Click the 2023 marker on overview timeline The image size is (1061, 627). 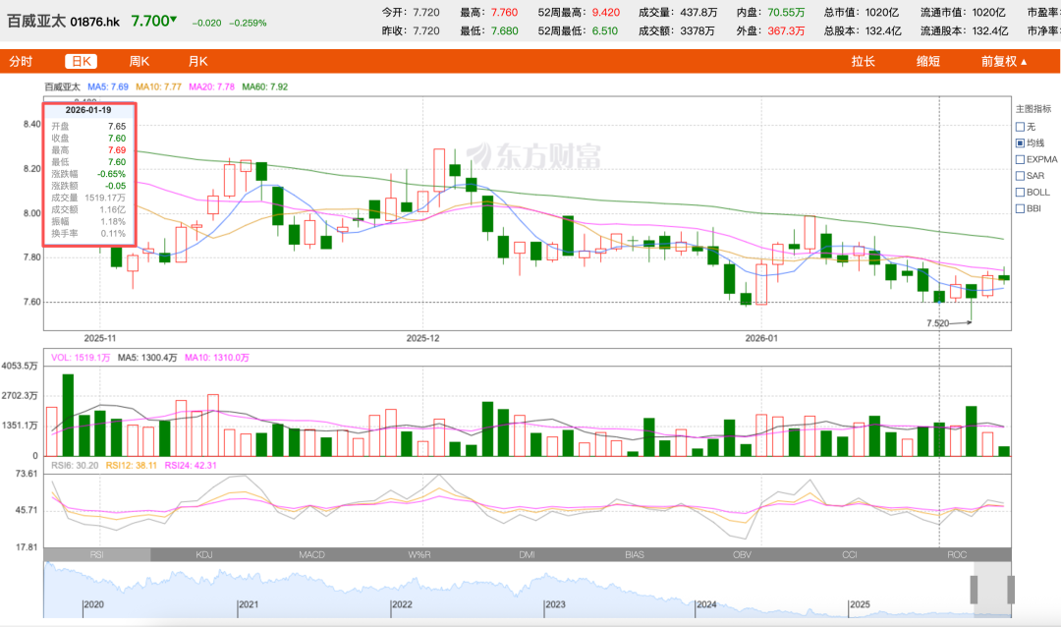pos(555,604)
